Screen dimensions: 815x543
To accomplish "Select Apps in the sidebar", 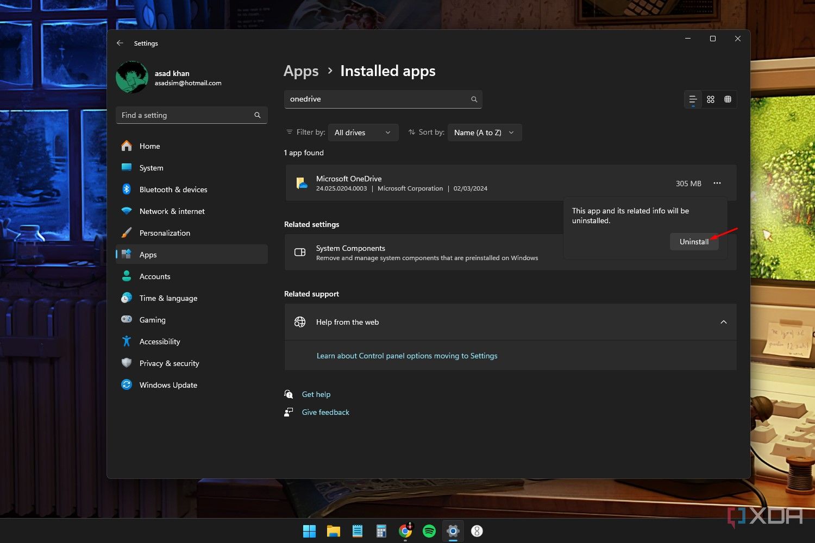I will 192,255.
